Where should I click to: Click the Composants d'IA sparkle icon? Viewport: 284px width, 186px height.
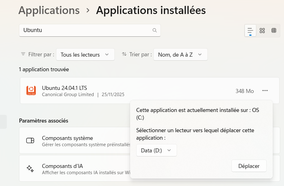click(x=30, y=168)
